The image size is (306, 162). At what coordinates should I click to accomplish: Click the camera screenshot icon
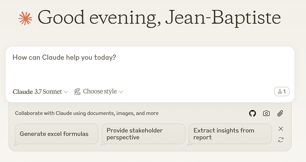coord(267,113)
